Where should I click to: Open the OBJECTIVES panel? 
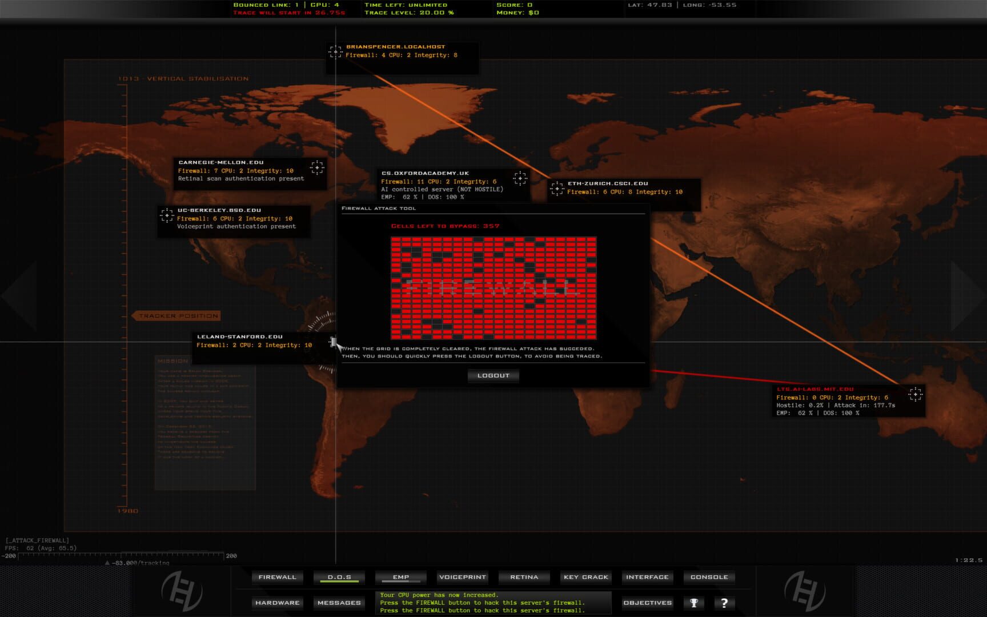coord(647,603)
